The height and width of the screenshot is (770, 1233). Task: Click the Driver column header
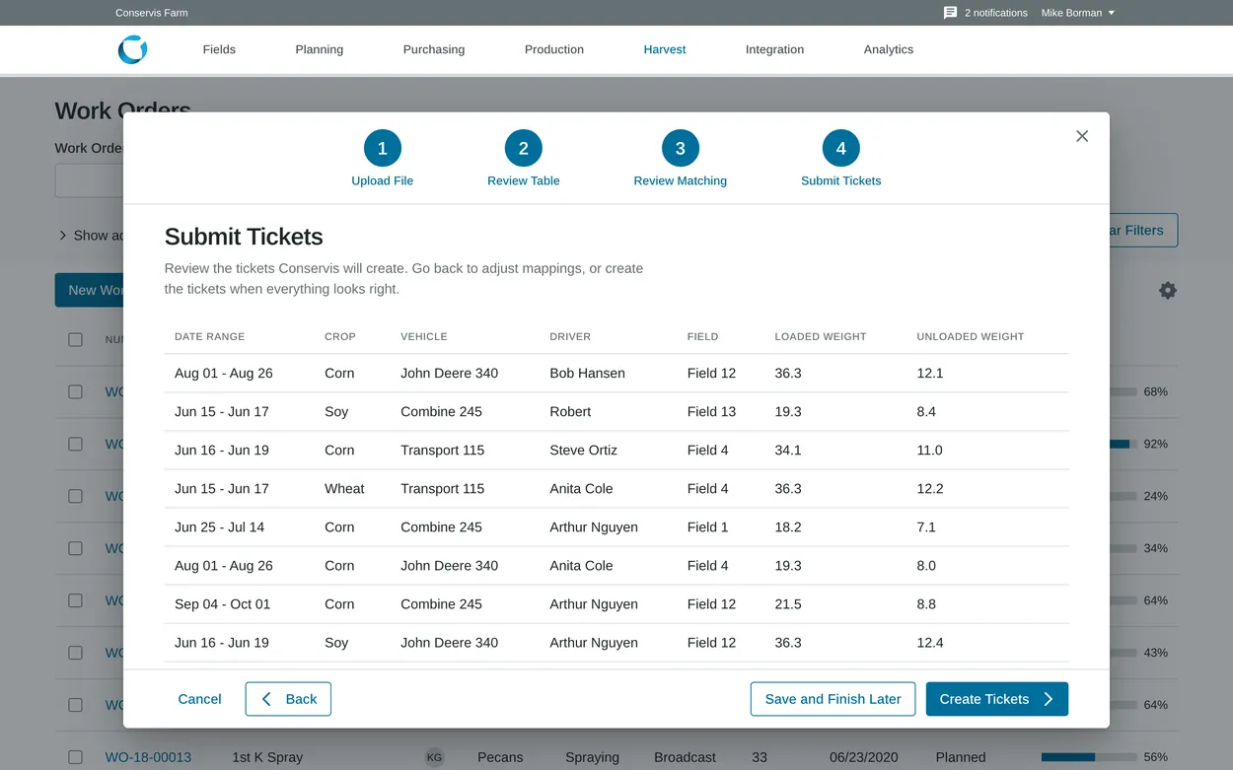pyautogui.click(x=570, y=336)
